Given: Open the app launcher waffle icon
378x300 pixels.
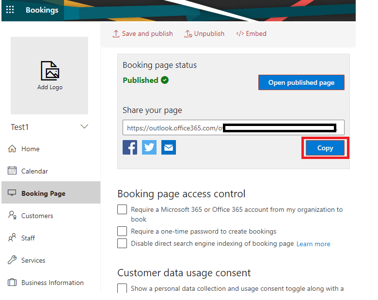Looking at the screenshot, I should [10, 10].
